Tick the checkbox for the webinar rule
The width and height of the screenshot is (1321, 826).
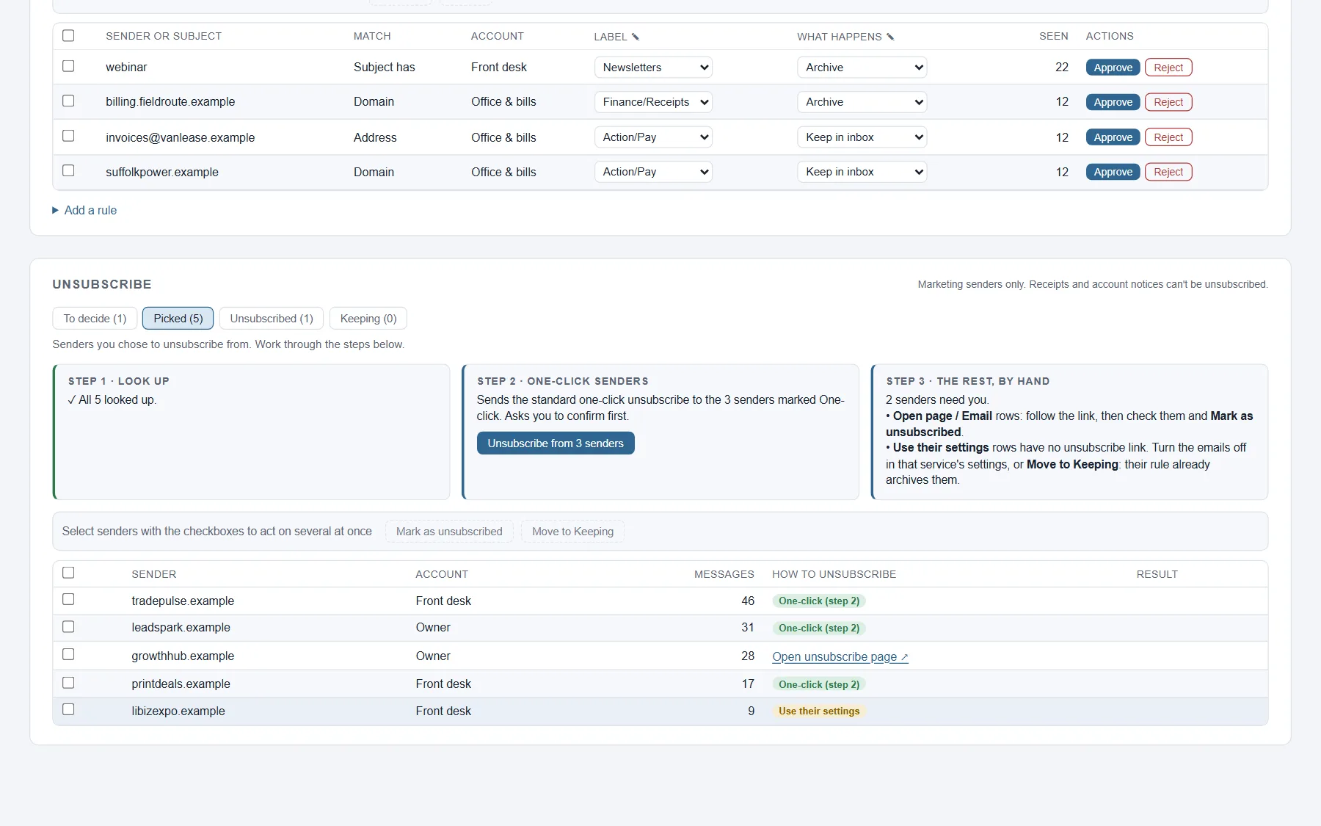pos(68,66)
